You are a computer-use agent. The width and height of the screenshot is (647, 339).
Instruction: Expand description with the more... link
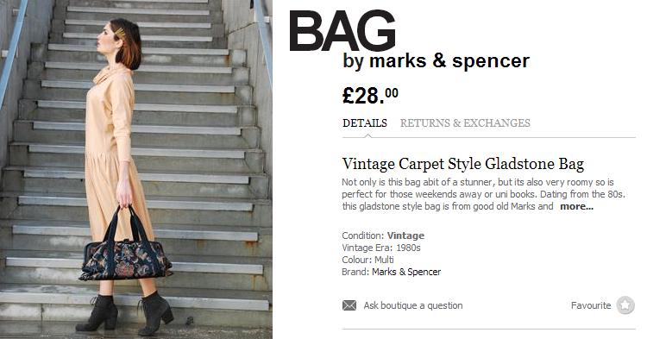[576, 207]
